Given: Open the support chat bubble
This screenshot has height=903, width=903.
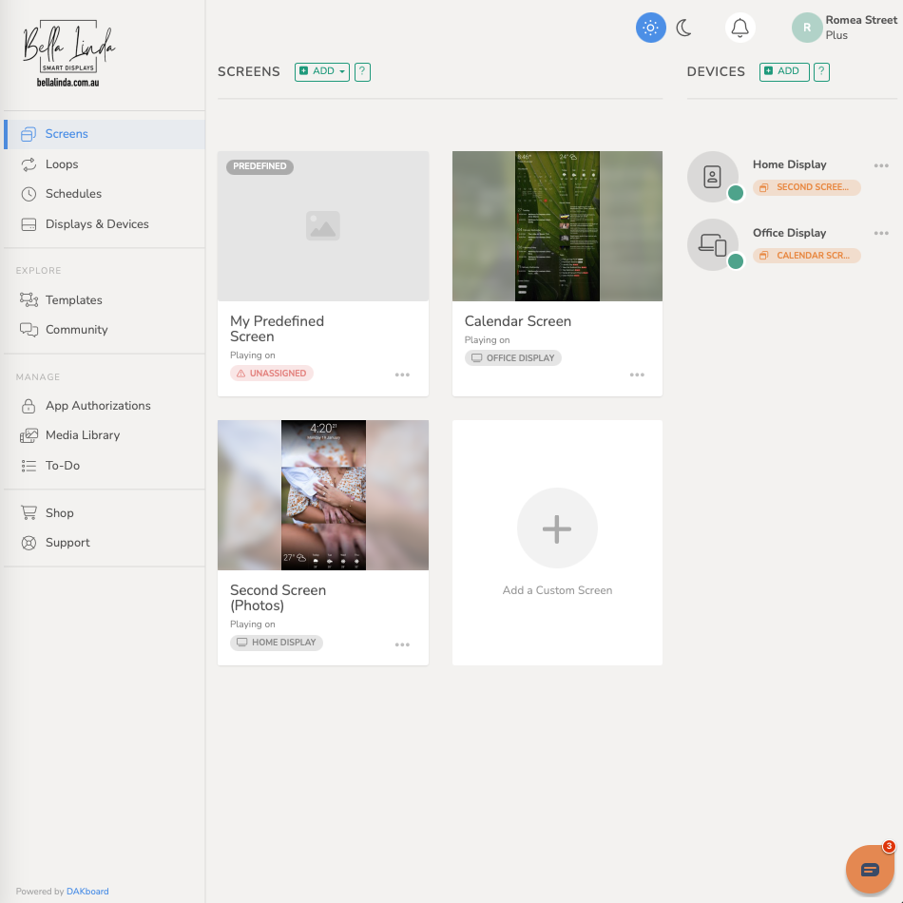Looking at the screenshot, I should pos(868,869).
